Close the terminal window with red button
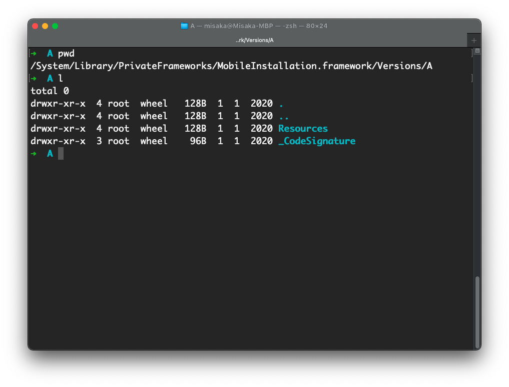The image size is (509, 387). tap(36, 26)
